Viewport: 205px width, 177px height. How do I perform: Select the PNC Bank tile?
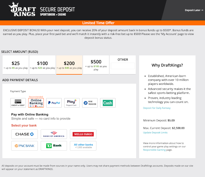(24, 146)
